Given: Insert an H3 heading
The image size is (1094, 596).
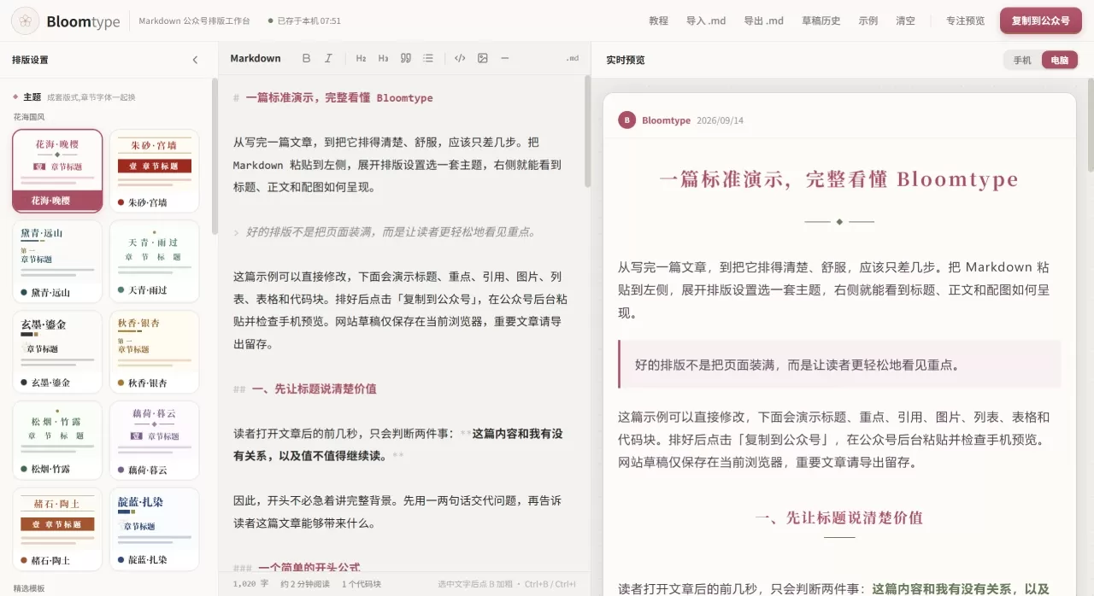Looking at the screenshot, I should coord(383,58).
